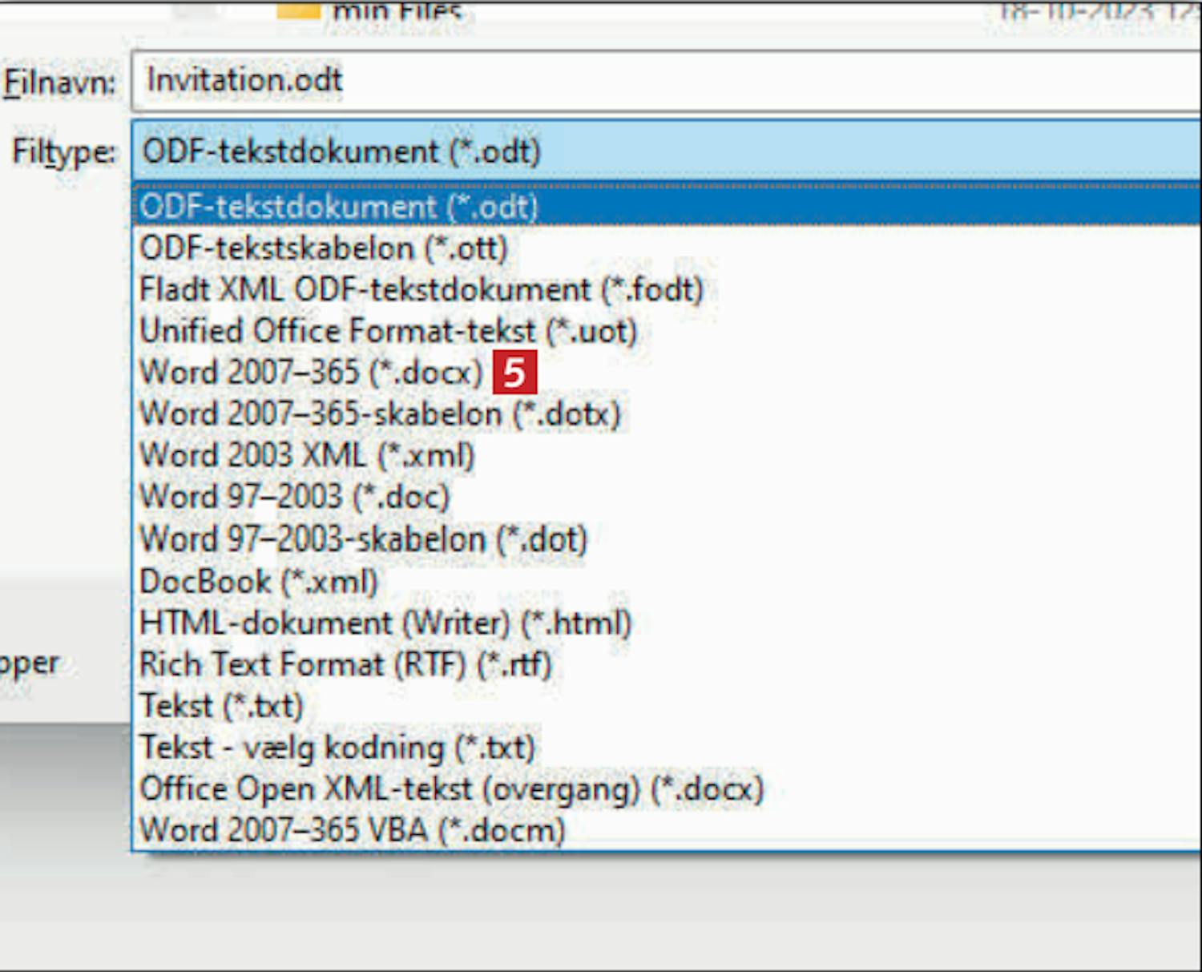Choose Tekst - vælg kodning (*.txt)
Screen dimensions: 1202x972
coord(667,748)
